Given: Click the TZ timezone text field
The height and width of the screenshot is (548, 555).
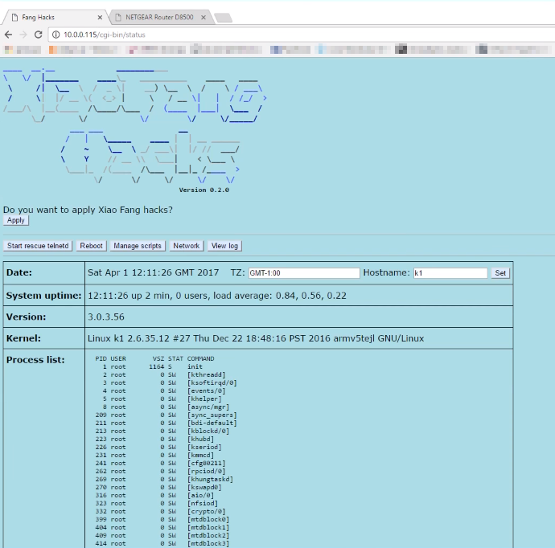Looking at the screenshot, I should (304, 273).
